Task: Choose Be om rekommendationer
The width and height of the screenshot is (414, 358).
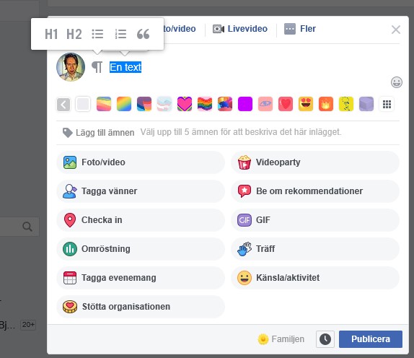Action: 315,191
